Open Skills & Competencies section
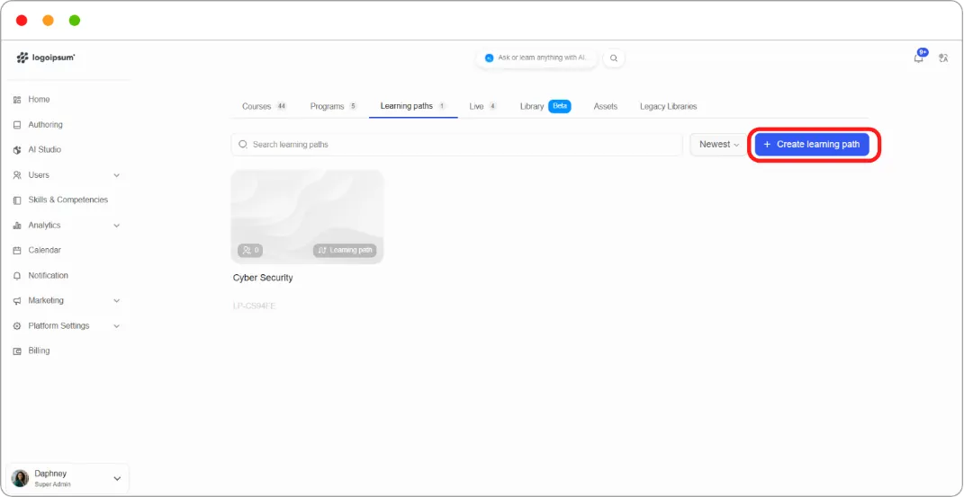 (x=68, y=200)
